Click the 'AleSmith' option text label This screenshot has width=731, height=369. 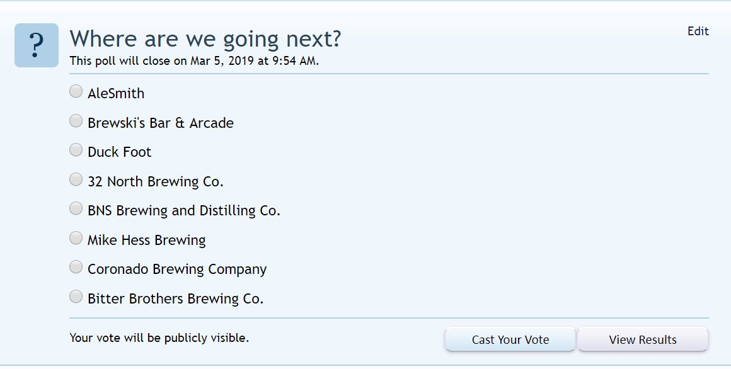coord(116,93)
